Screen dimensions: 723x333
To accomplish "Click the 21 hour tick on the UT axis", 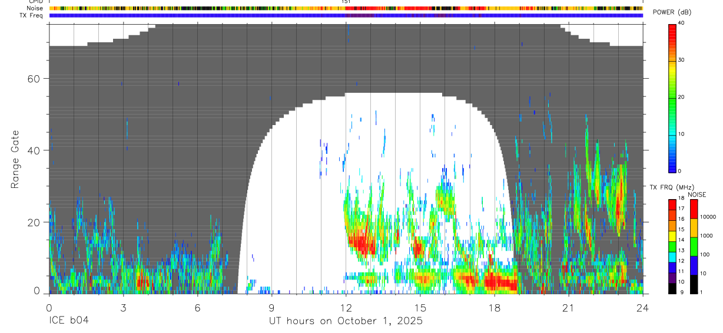I will tap(569, 308).
